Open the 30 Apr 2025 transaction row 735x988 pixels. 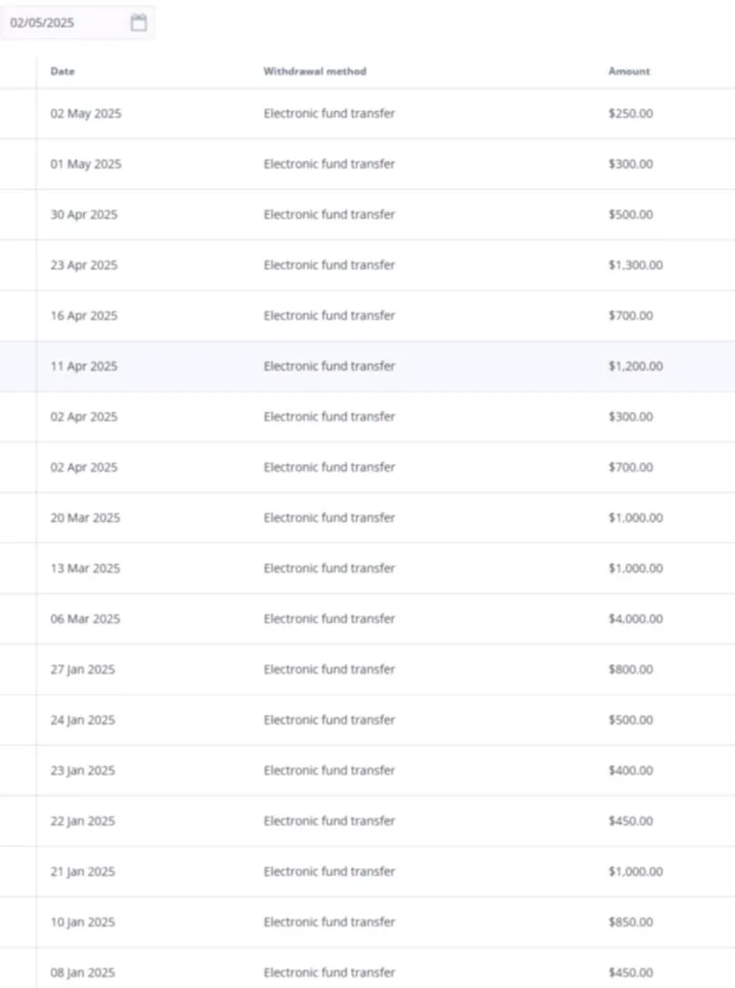tap(329, 215)
